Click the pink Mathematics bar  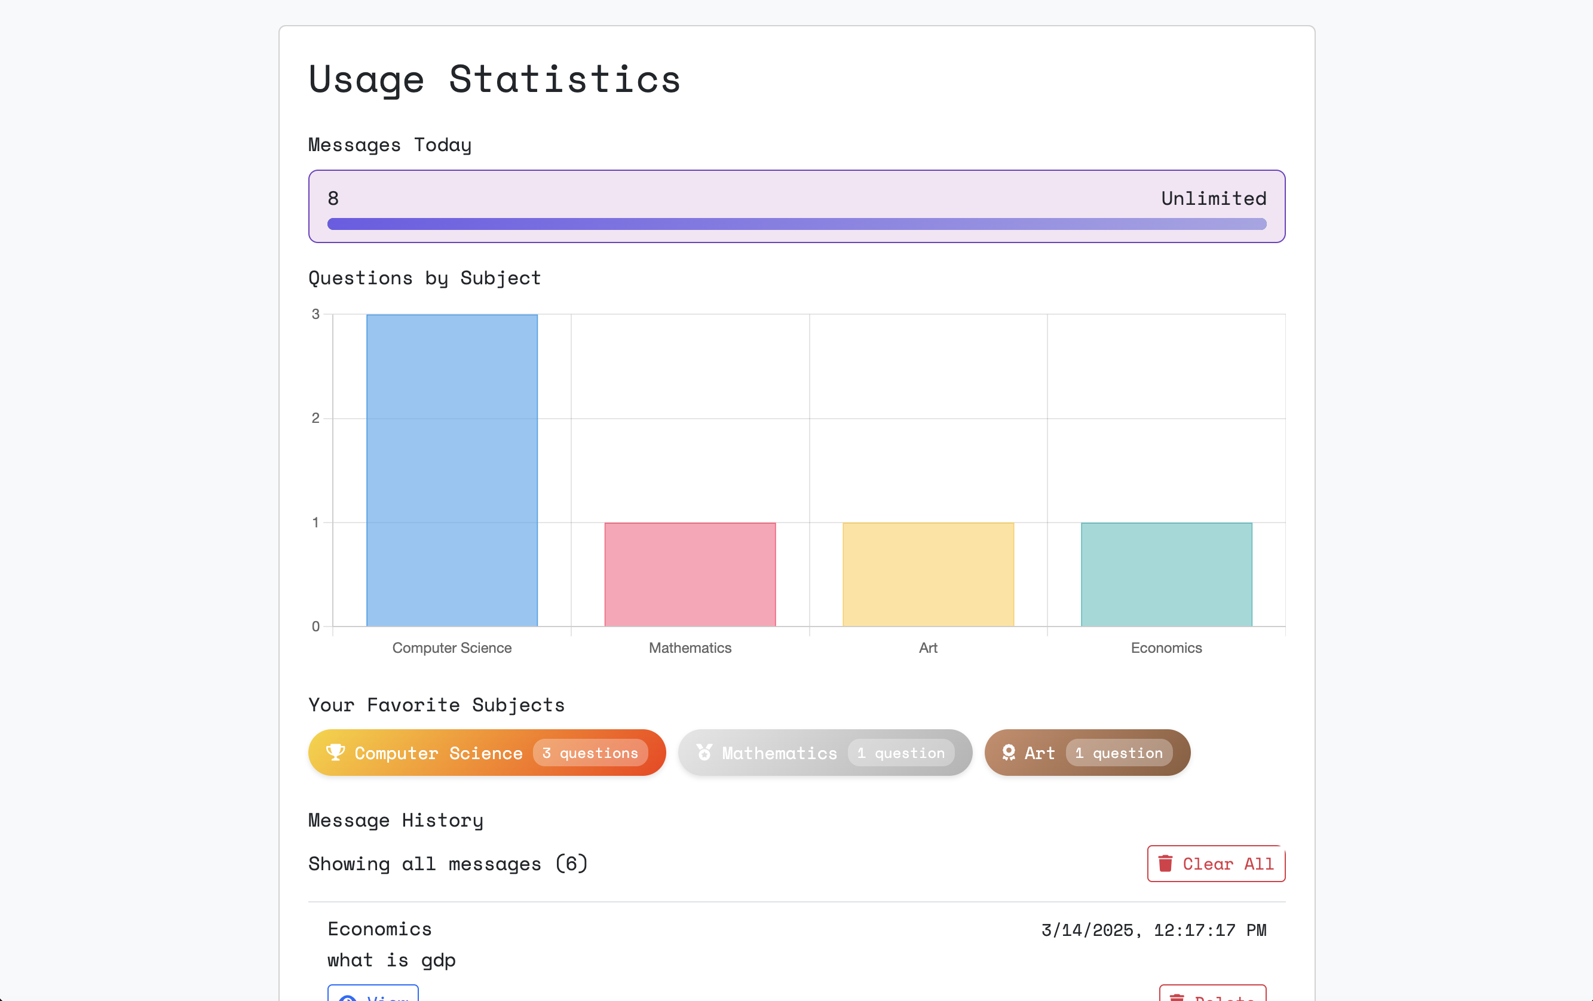pyautogui.click(x=690, y=574)
